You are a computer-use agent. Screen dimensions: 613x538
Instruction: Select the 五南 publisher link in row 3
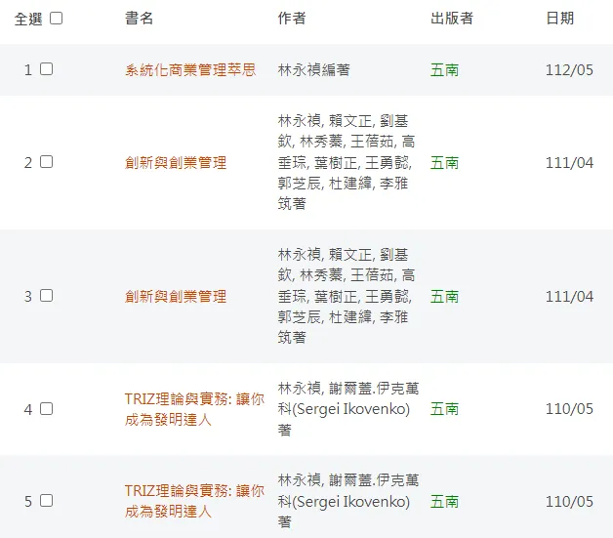click(444, 296)
